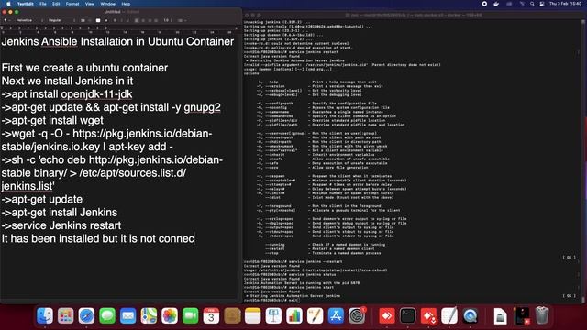
Task: Click the '->apt-get install wget' line
Action: coord(52,120)
